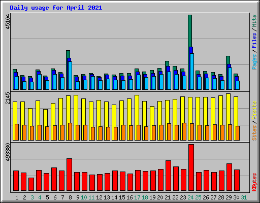Click the cyan pages bar for day 29
Image resolution: width=260 pixels, height=203 pixels.
coord(230,79)
